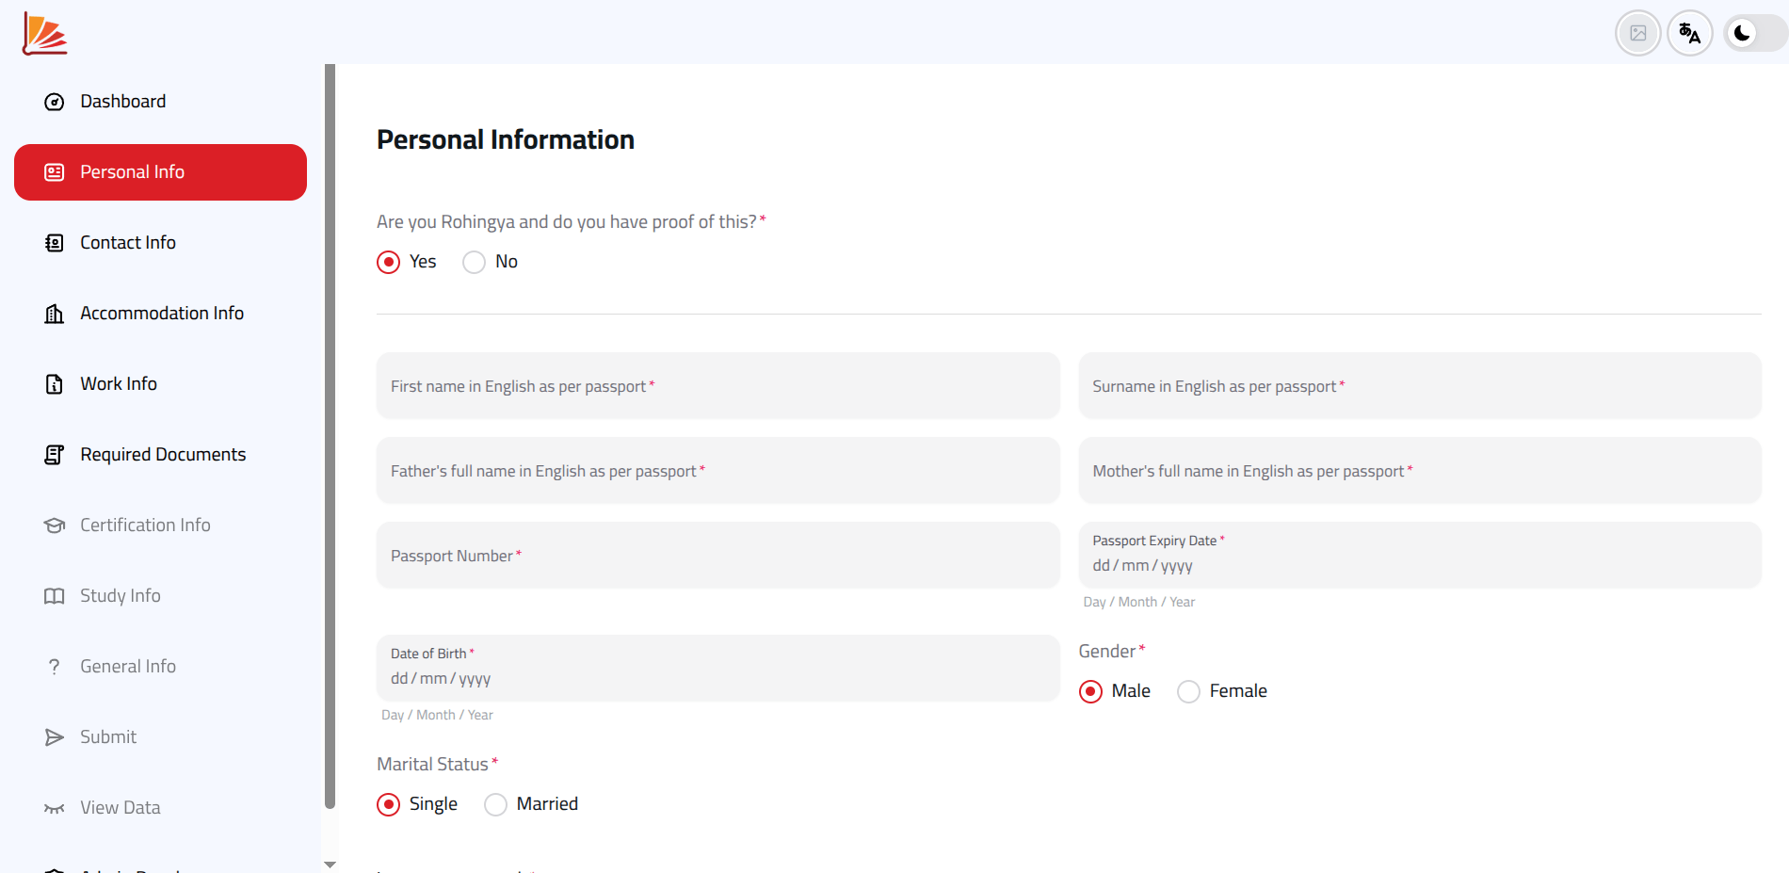This screenshot has height=873, width=1789.
Task: Click the Work Info document icon
Action: [x=55, y=384]
